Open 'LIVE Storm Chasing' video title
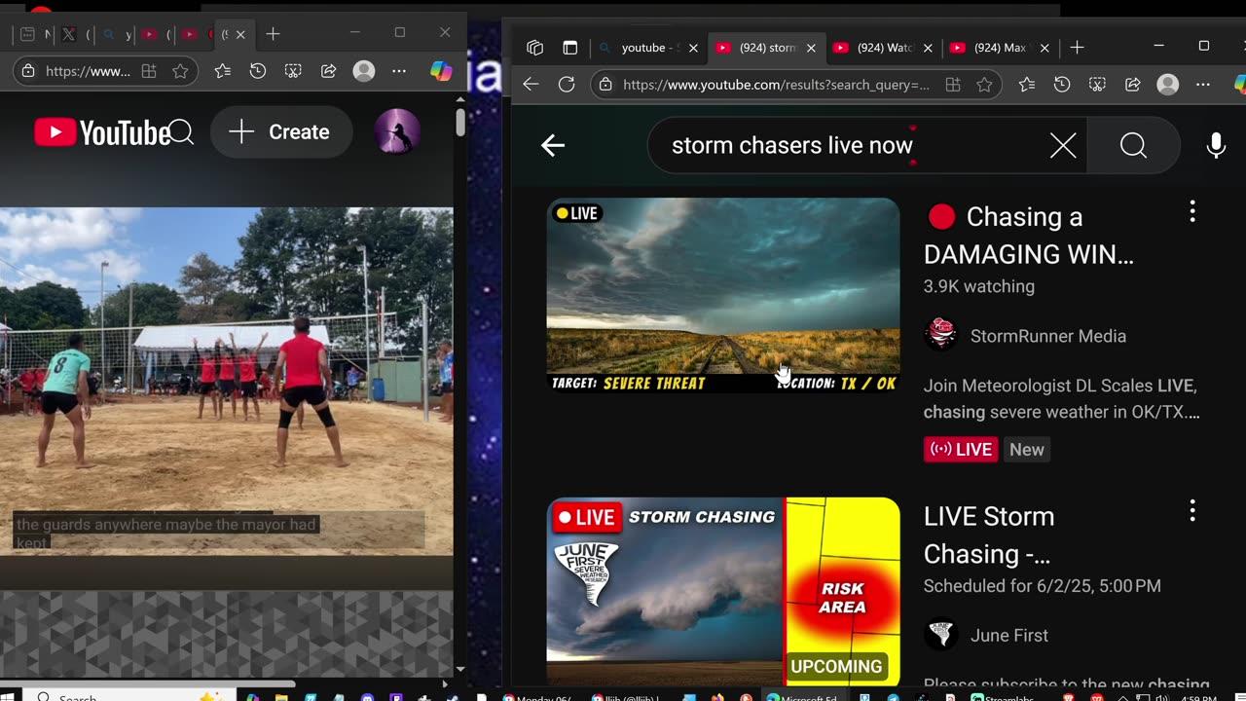The height and width of the screenshot is (701, 1246). pyautogui.click(x=989, y=535)
